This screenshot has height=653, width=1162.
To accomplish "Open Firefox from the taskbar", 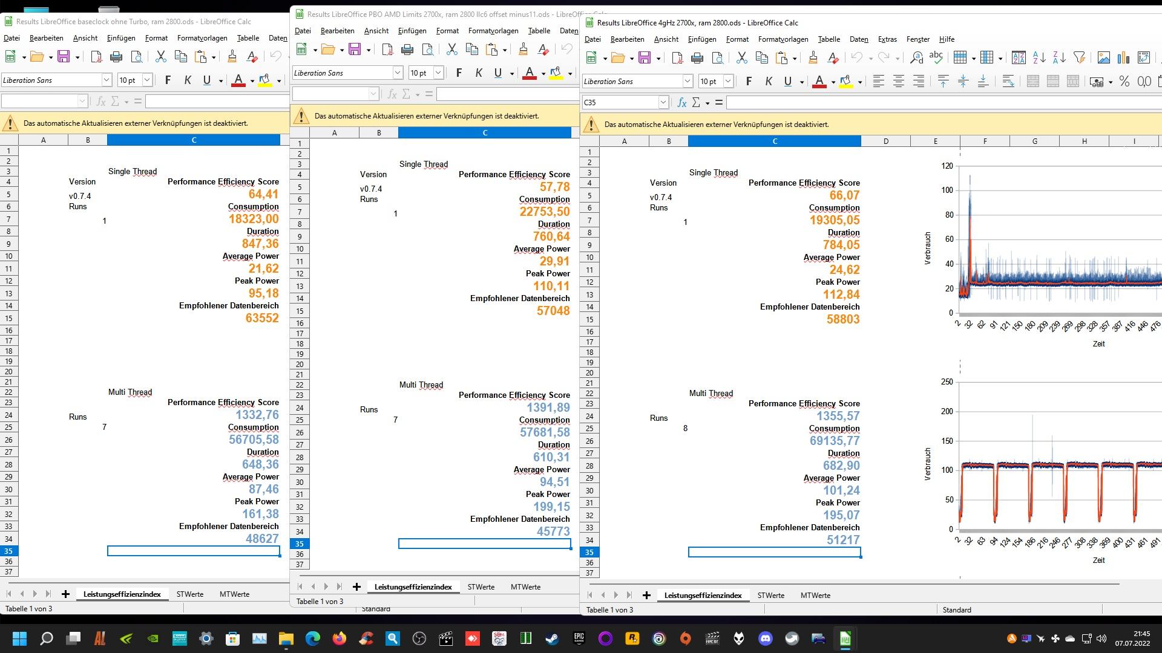I will [x=340, y=638].
